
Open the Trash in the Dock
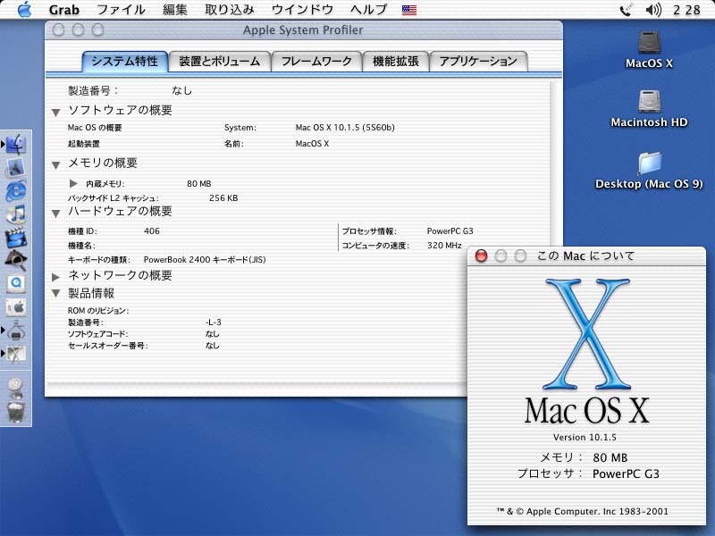click(x=15, y=412)
